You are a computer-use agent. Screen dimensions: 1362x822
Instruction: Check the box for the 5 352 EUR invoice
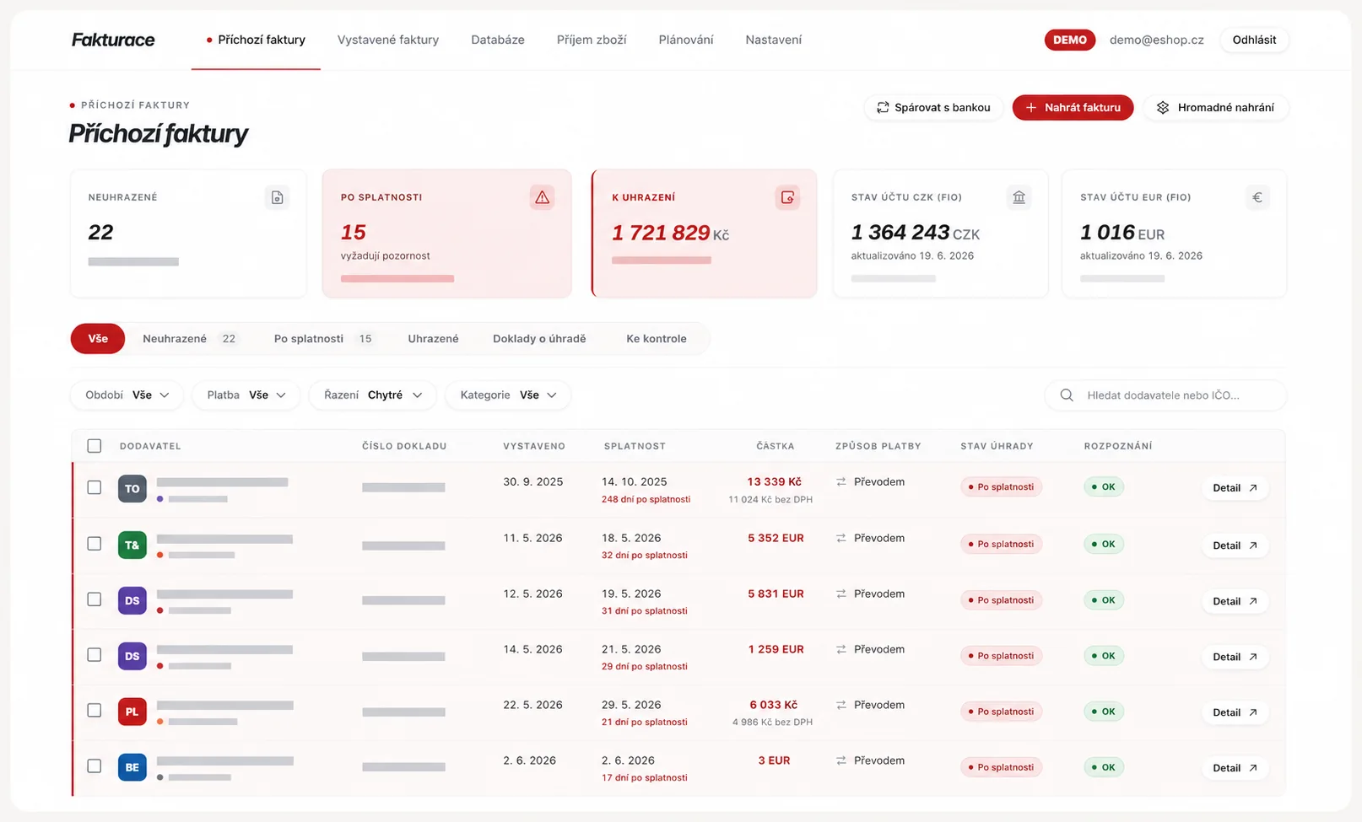[95, 544]
